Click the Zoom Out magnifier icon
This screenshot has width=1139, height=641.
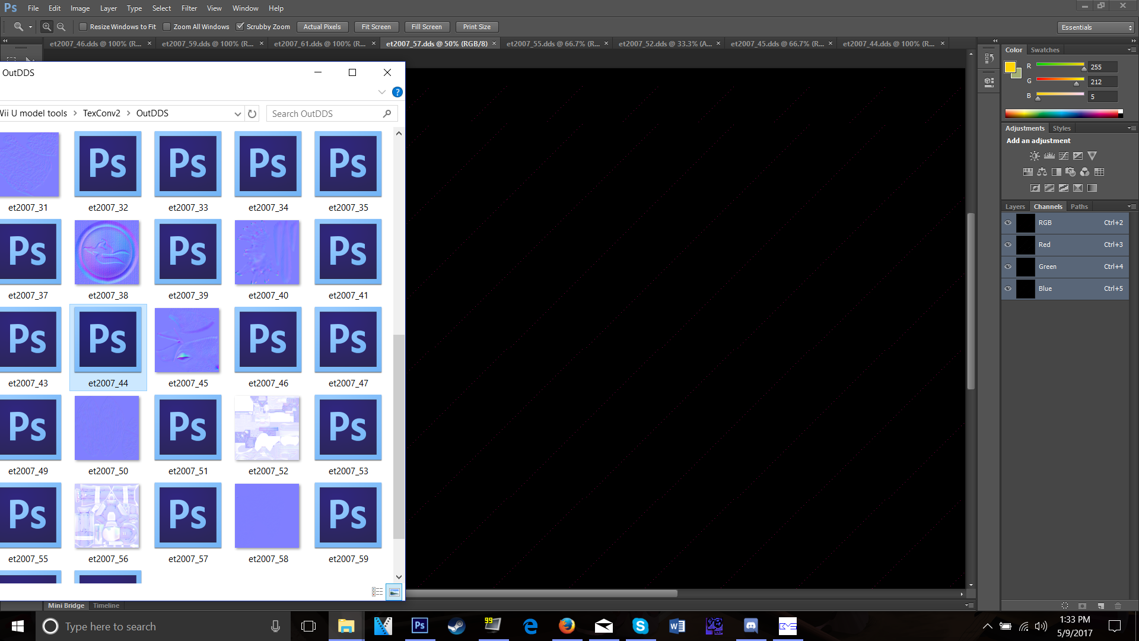coord(61,27)
